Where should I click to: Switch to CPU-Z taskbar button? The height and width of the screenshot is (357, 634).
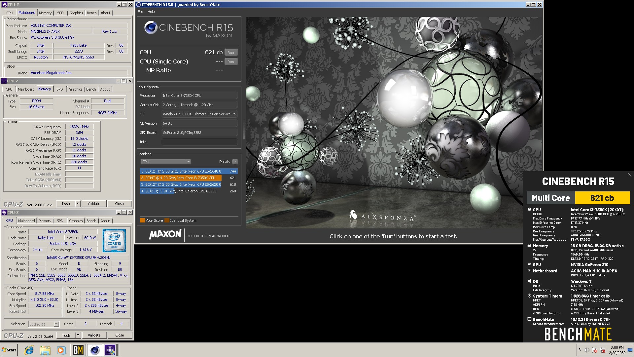click(110, 350)
